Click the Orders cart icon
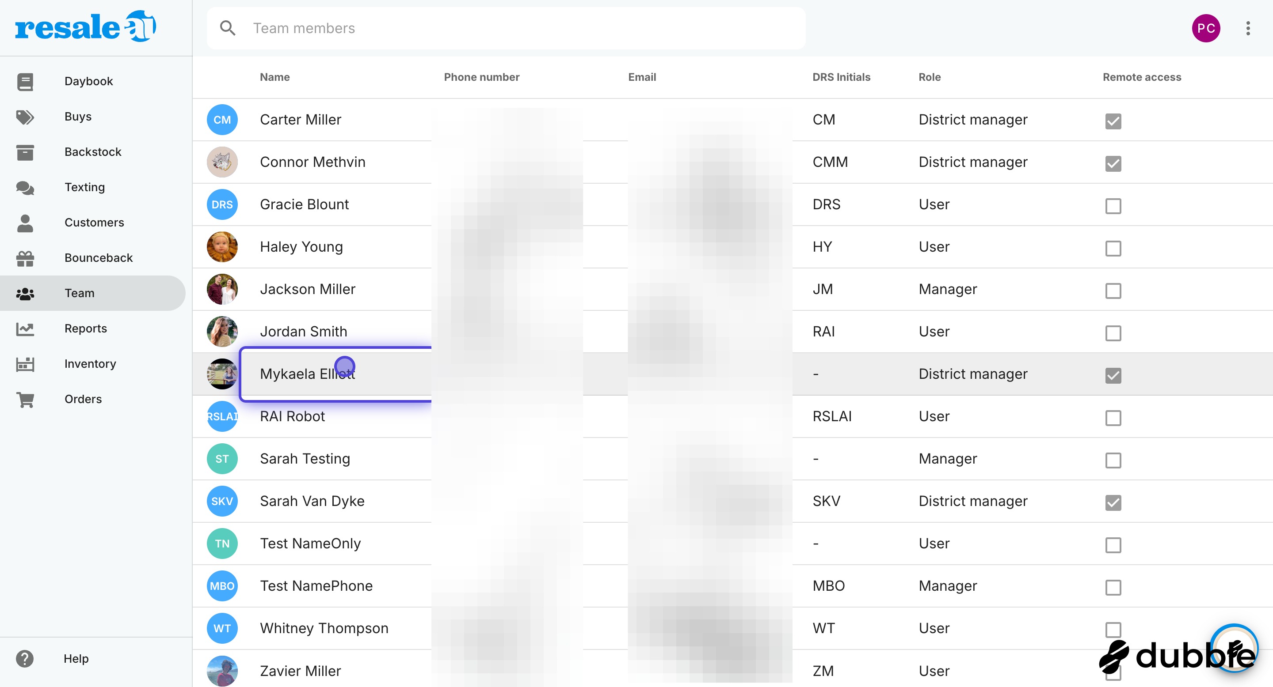The width and height of the screenshot is (1273, 687). click(25, 399)
